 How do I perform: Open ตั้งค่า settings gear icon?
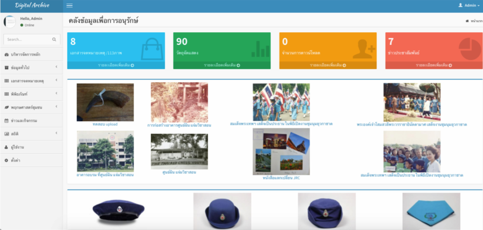point(6,161)
